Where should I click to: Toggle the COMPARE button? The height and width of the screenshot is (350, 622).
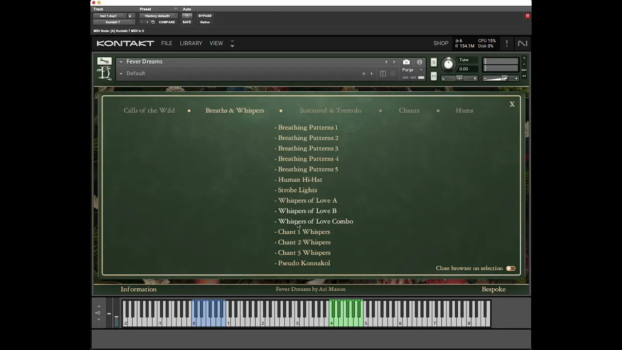pyautogui.click(x=167, y=22)
